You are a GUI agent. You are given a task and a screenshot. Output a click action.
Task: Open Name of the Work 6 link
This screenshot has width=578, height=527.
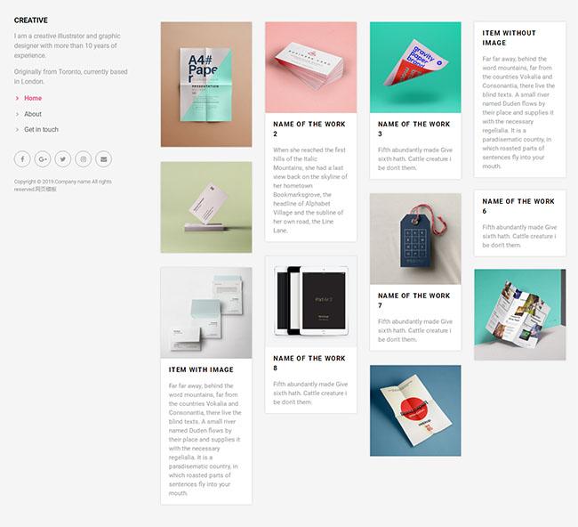(518, 206)
